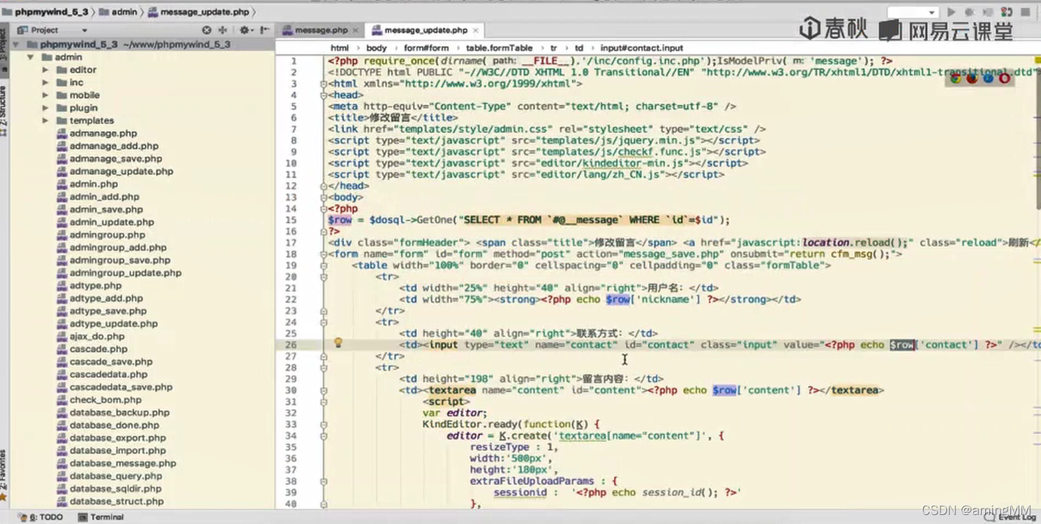Select database_query.php in project tree
1041x524 pixels.
tap(116, 476)
